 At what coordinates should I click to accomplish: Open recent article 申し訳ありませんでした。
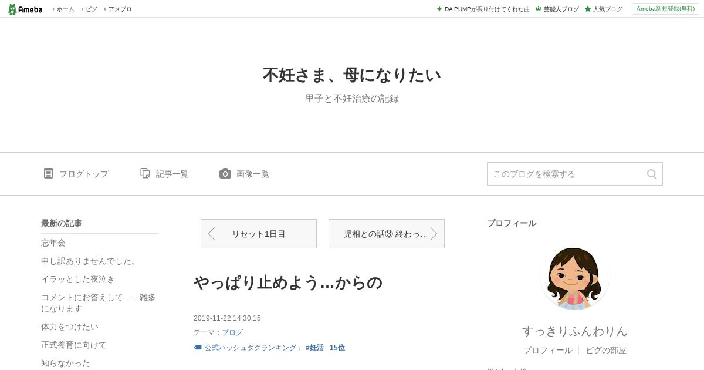(89, 261)
